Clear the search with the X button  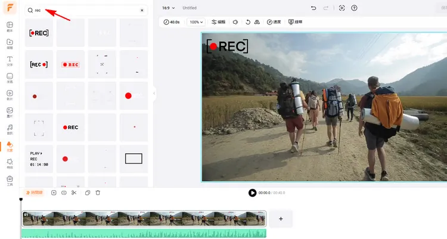coord(142,10)
